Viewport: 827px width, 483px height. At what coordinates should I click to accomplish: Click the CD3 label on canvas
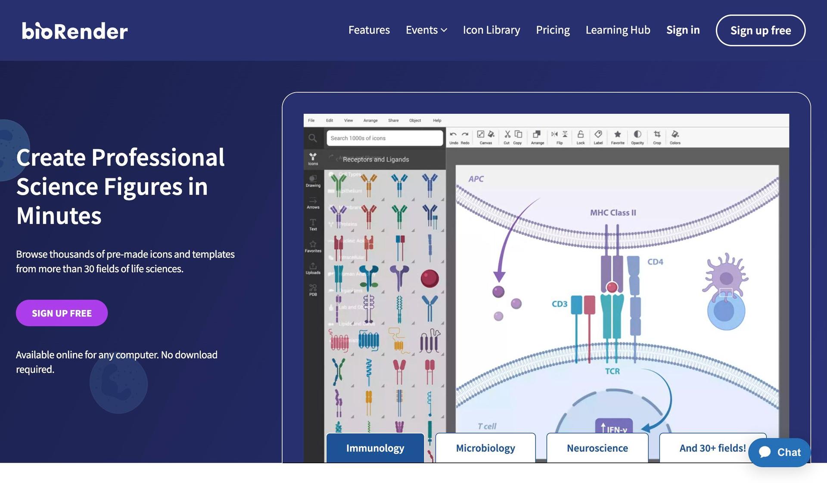point(560,304)
